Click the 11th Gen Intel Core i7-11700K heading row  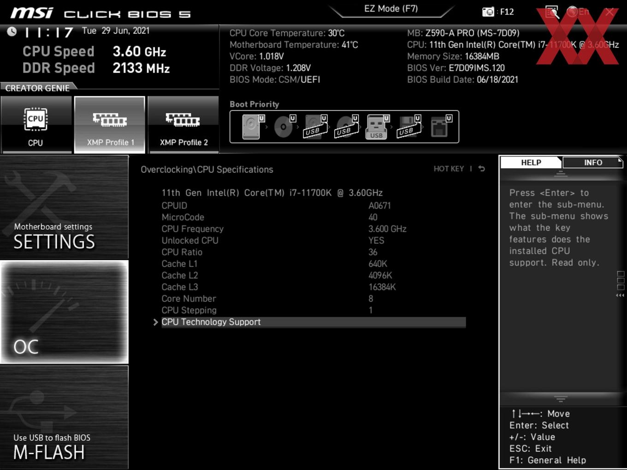[272, 193]
